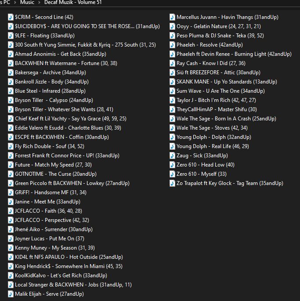Click music icon of Young Dolph - Dolph
300x301 pixels.
click(172, 137)
